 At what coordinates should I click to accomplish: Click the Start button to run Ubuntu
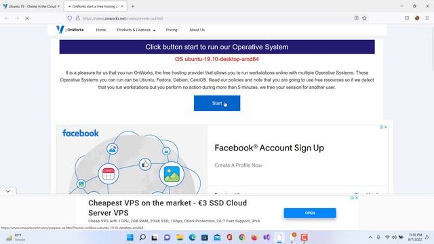217,103
